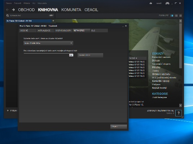Click the close button at dialog bottom

click(119, 127)
